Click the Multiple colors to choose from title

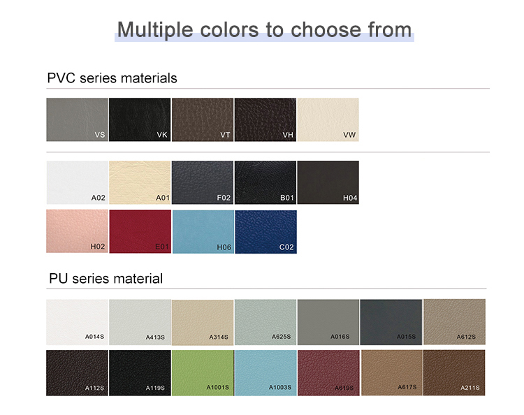[264, 29]
